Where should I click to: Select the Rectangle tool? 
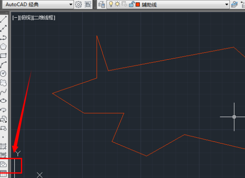click(x=3, y=56)
